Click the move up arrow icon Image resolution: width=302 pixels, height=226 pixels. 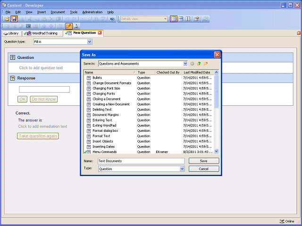[44, 26]
